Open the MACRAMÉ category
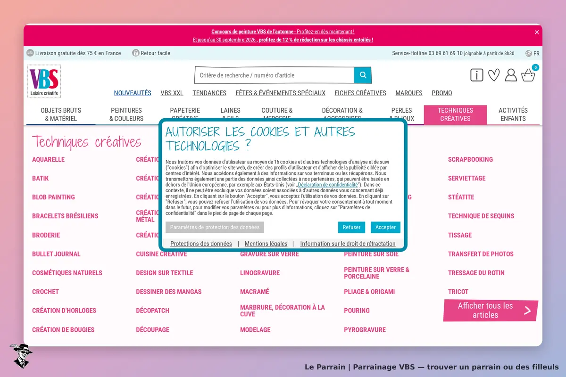 click(x=255, y=292)
